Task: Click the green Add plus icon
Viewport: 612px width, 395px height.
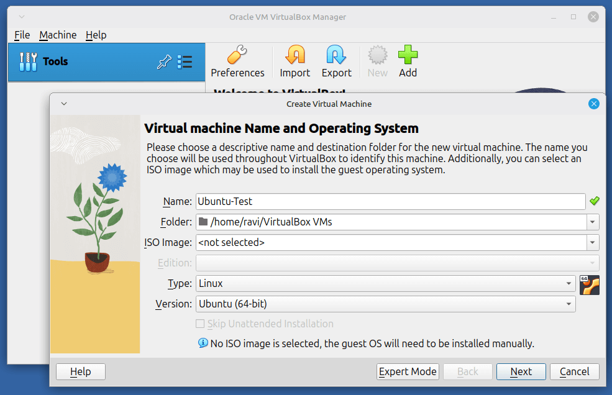Action: 408,56
